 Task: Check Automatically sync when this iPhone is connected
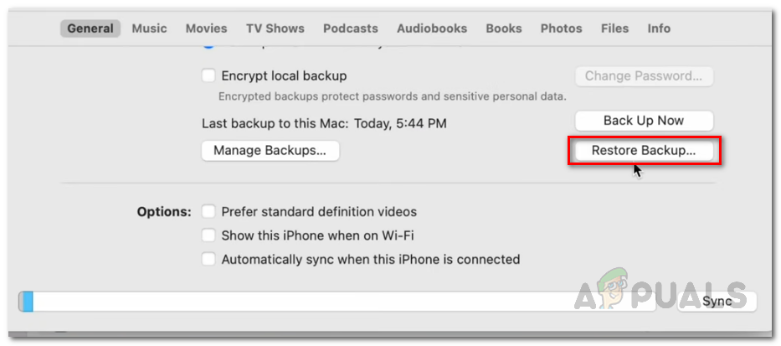(x=208, y=260)
